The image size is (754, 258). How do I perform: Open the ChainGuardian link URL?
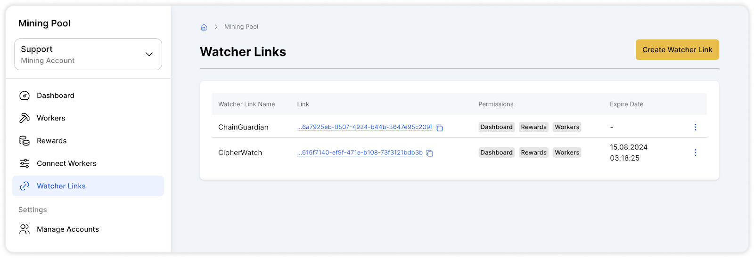364,127
